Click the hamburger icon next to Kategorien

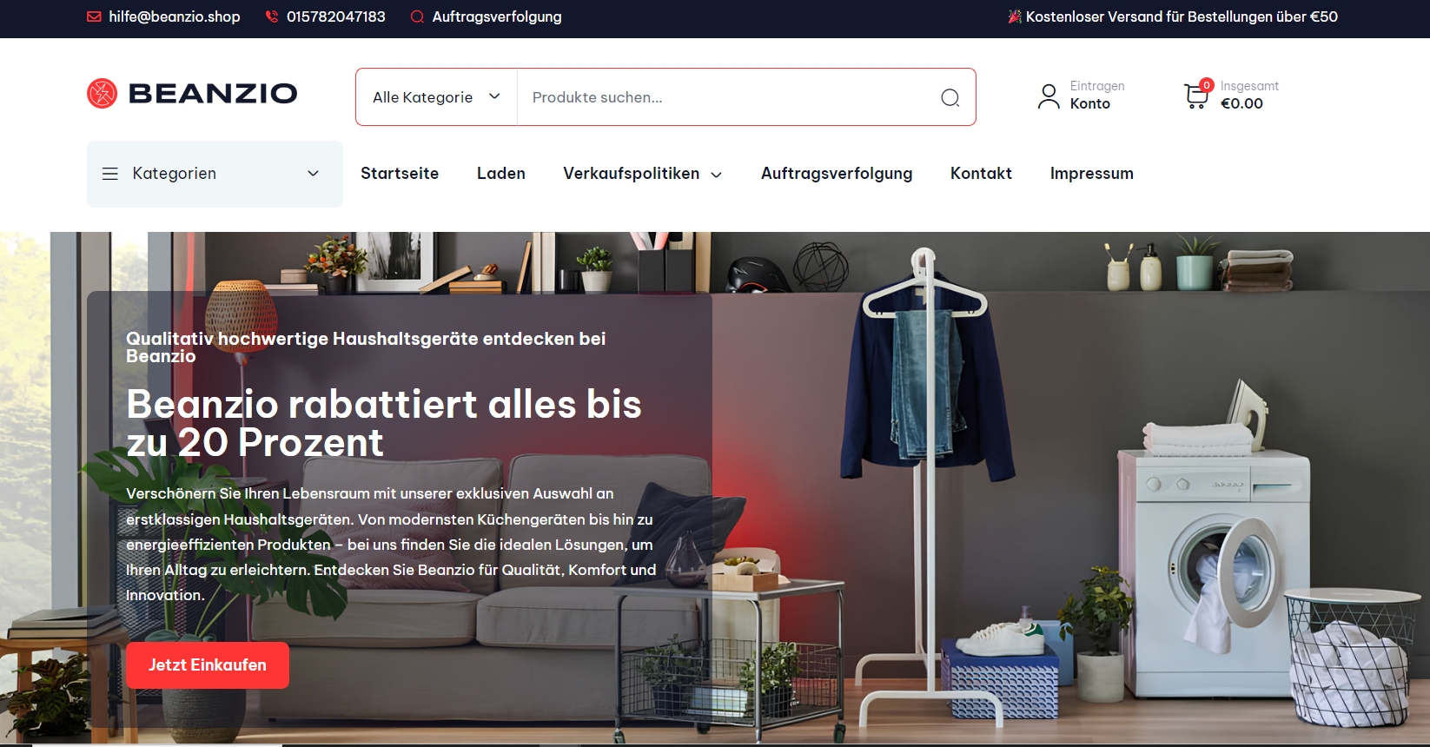110,174
